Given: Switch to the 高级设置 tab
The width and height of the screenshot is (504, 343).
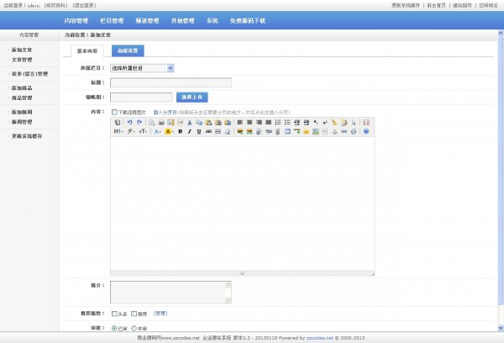Looking at the screenshot, I should pyautogui.click(x=128, y=50).
